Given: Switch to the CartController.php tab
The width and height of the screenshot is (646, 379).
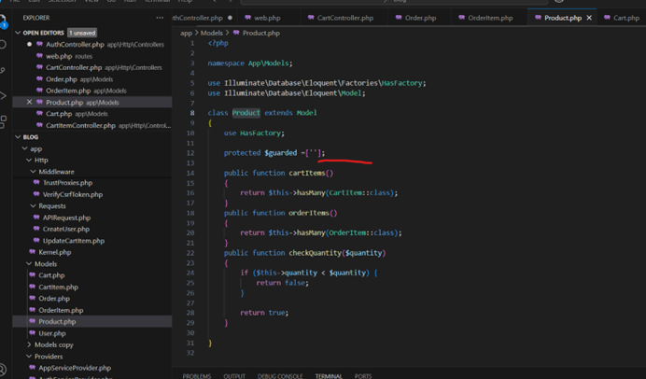Looking at the screenshot, I should click(x=344, y=18).
